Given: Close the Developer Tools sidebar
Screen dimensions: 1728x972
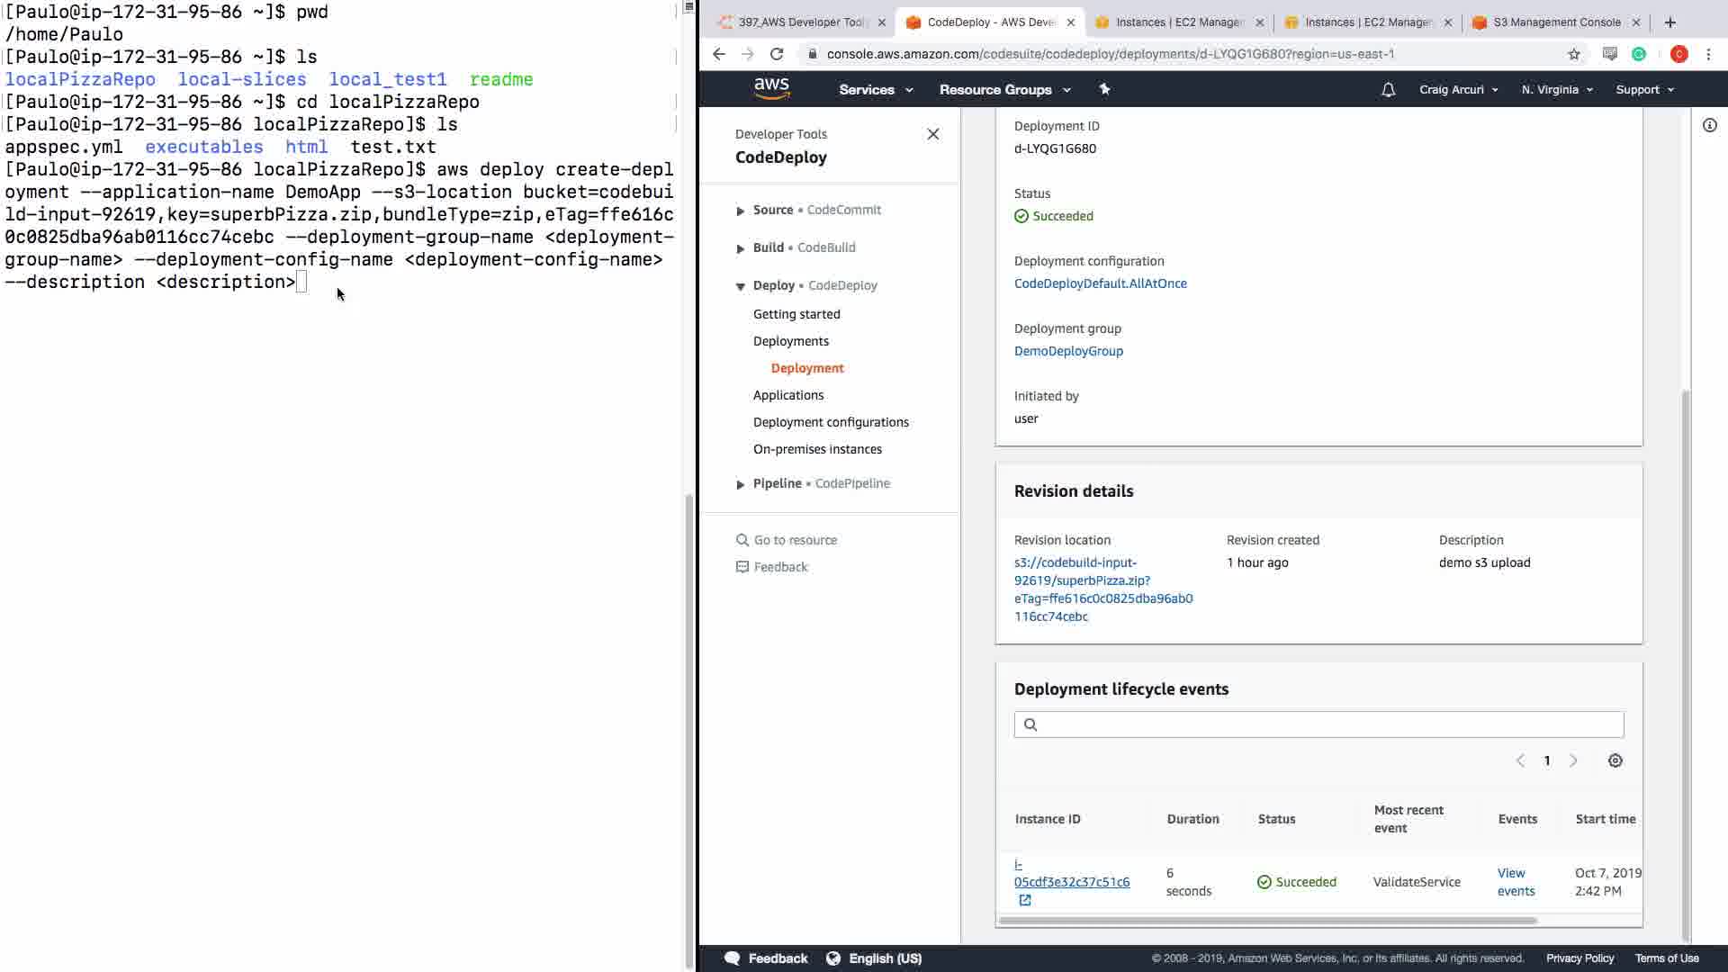Looking at the screenshot, I should tap(932, 134).
